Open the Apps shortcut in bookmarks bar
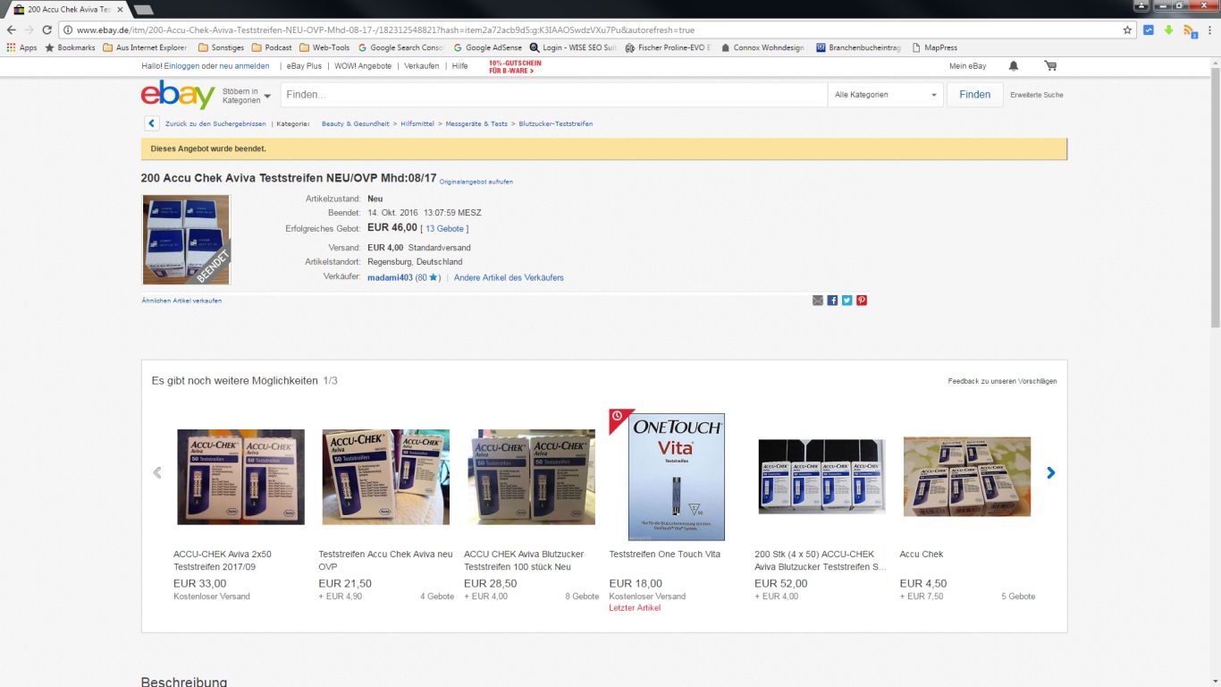Screen dimensions: 1221x687 (x=21, y=47)
